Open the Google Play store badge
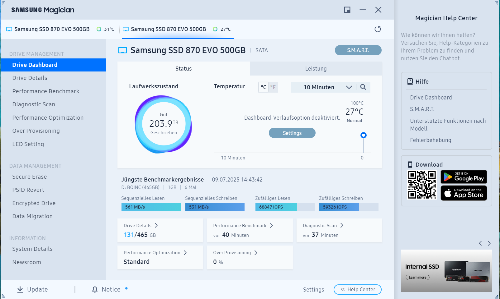Screen dimensions: 500x299 464,177
